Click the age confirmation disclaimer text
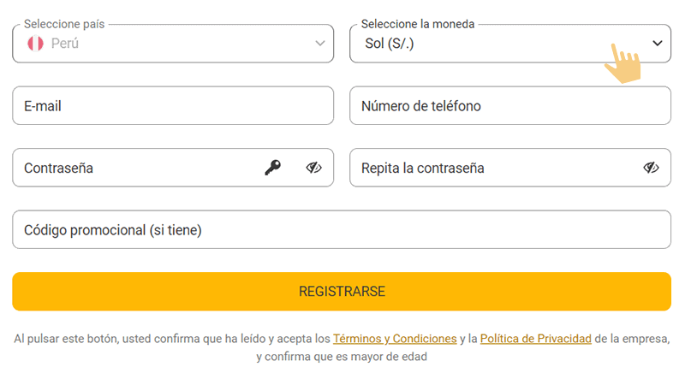The image size is (685, 385). 341,357
